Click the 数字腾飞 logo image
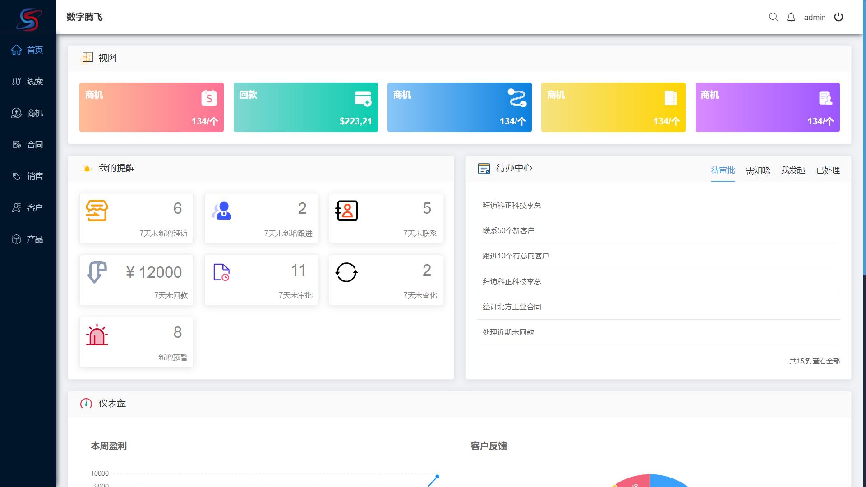 [28, 17]
